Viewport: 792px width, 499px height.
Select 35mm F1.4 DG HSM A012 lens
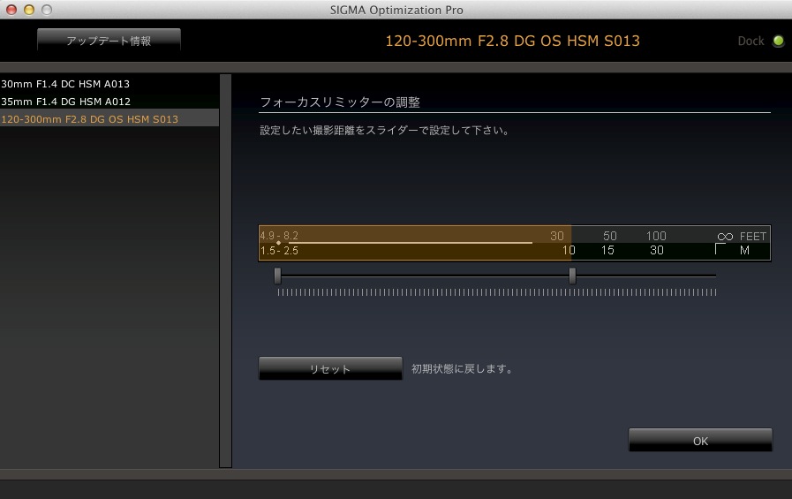(109, 102)
